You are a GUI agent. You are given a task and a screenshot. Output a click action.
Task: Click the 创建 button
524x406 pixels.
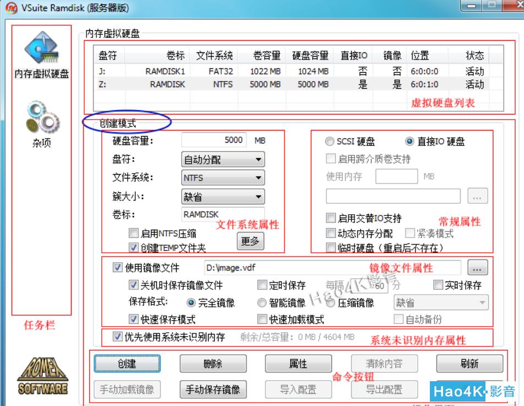pos(127,364)
